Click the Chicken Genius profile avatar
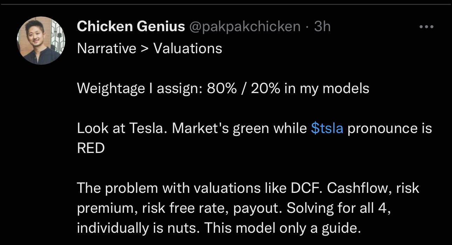Image resolution: width=452 pixels, height=245 pixels. point(41,40)
